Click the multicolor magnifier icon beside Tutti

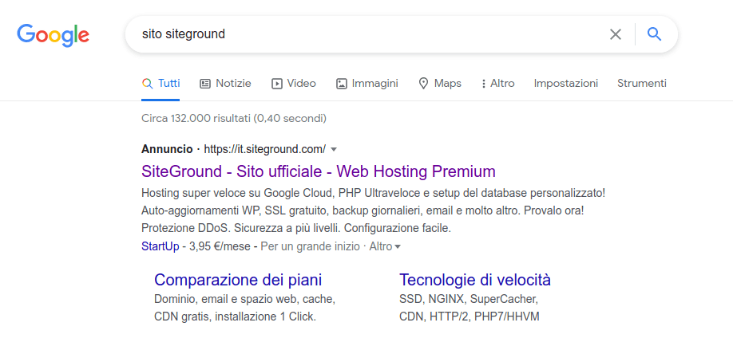coord(147,84)
